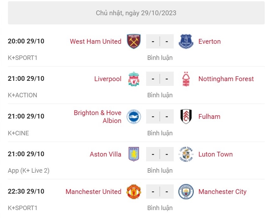The image size is (265, 218).
Task: Select the Brighton & Hove Albion badge
Action: click(x=134, y=117)
